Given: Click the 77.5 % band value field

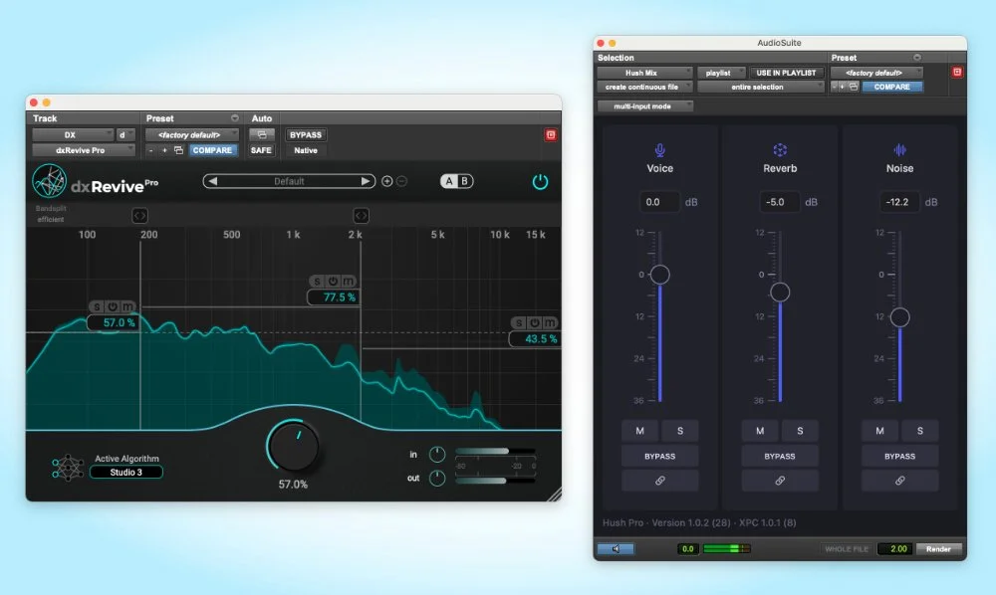Looking at the screenshot, I should [334, 297].
